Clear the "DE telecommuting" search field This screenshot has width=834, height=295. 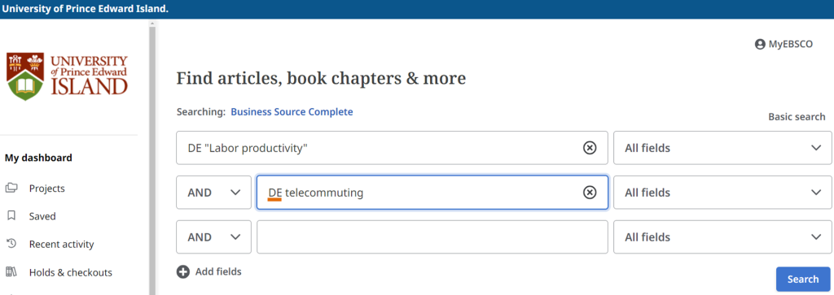coord(590,193)
